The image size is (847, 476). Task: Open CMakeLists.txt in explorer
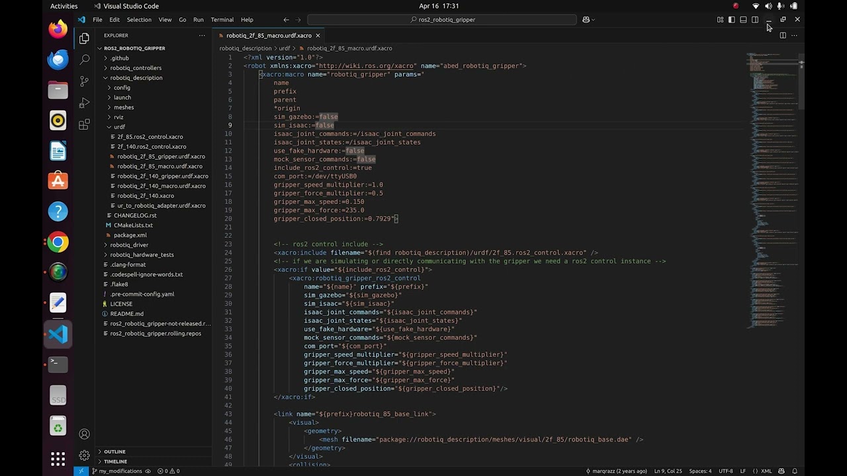point(133,225)
